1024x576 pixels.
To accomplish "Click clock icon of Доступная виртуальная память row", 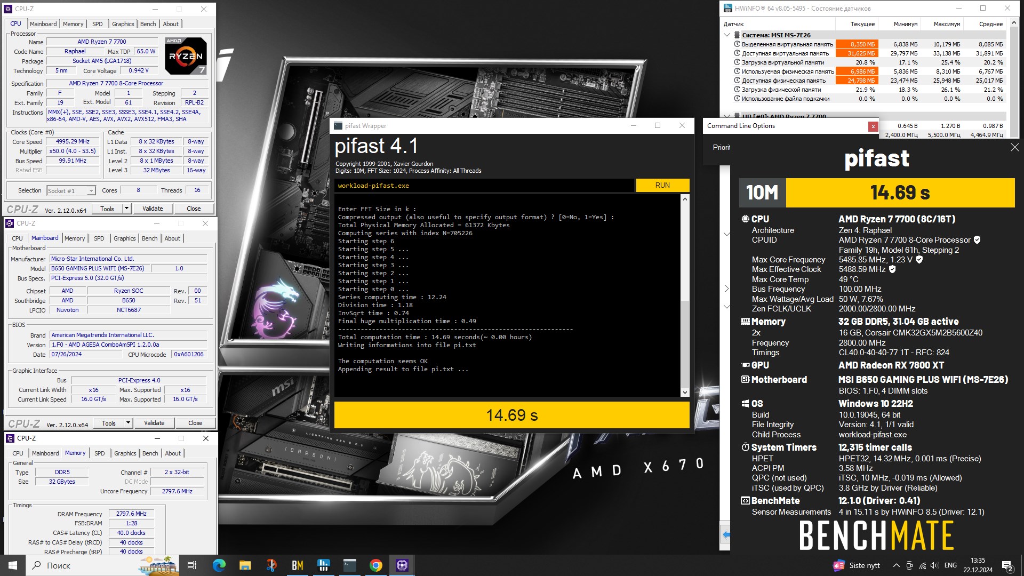I will [737, 53].
